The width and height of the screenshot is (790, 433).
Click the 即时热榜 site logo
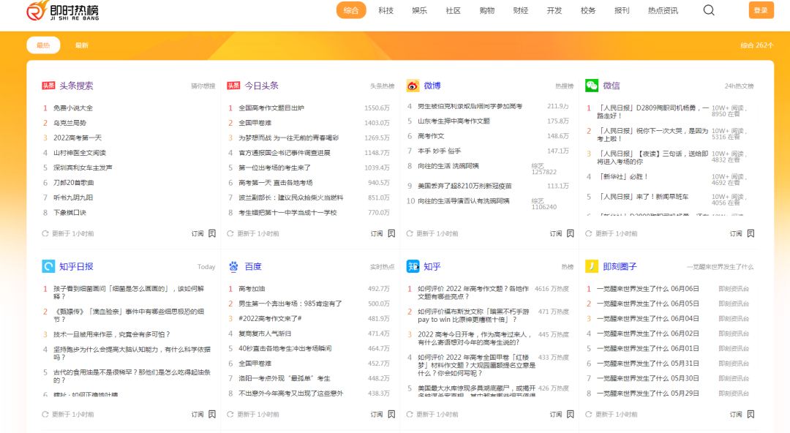63,10
